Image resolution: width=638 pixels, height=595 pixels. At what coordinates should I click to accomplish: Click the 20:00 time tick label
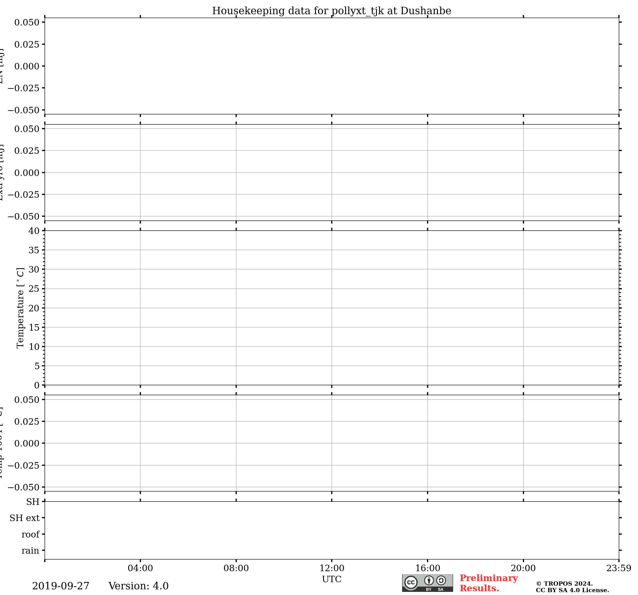coord(523,568)
